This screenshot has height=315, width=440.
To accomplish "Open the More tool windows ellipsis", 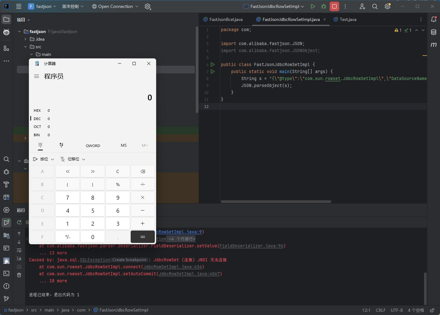I will click(x=6, y=61).
